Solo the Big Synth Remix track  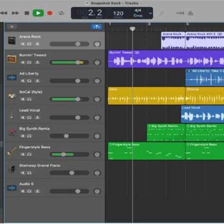point(29,136)
